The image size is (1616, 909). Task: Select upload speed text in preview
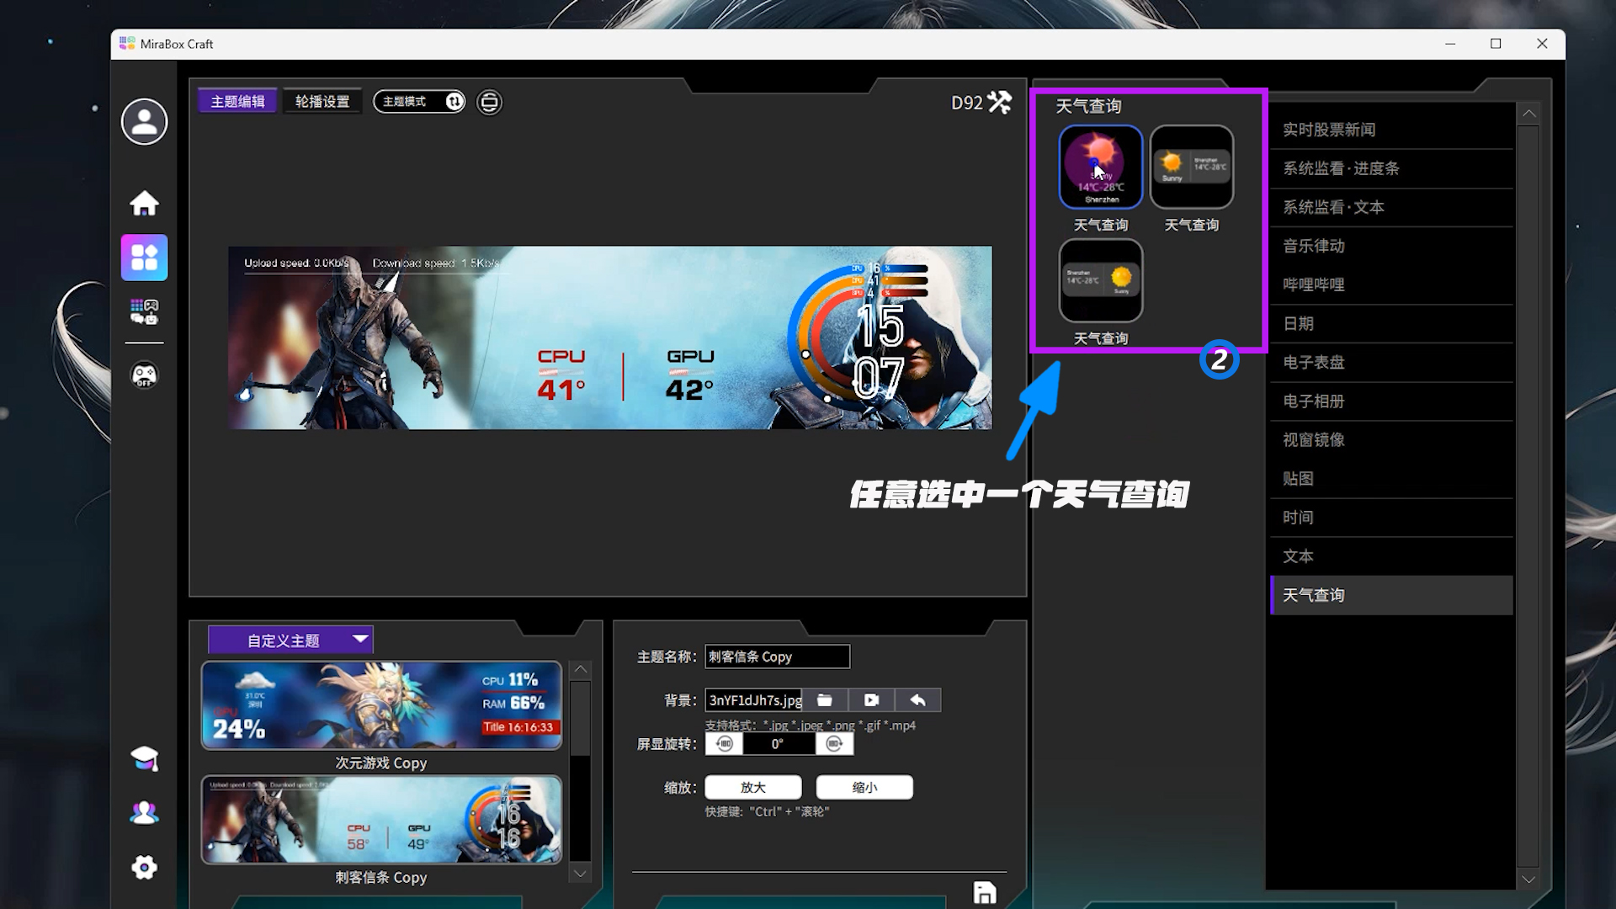296,263
